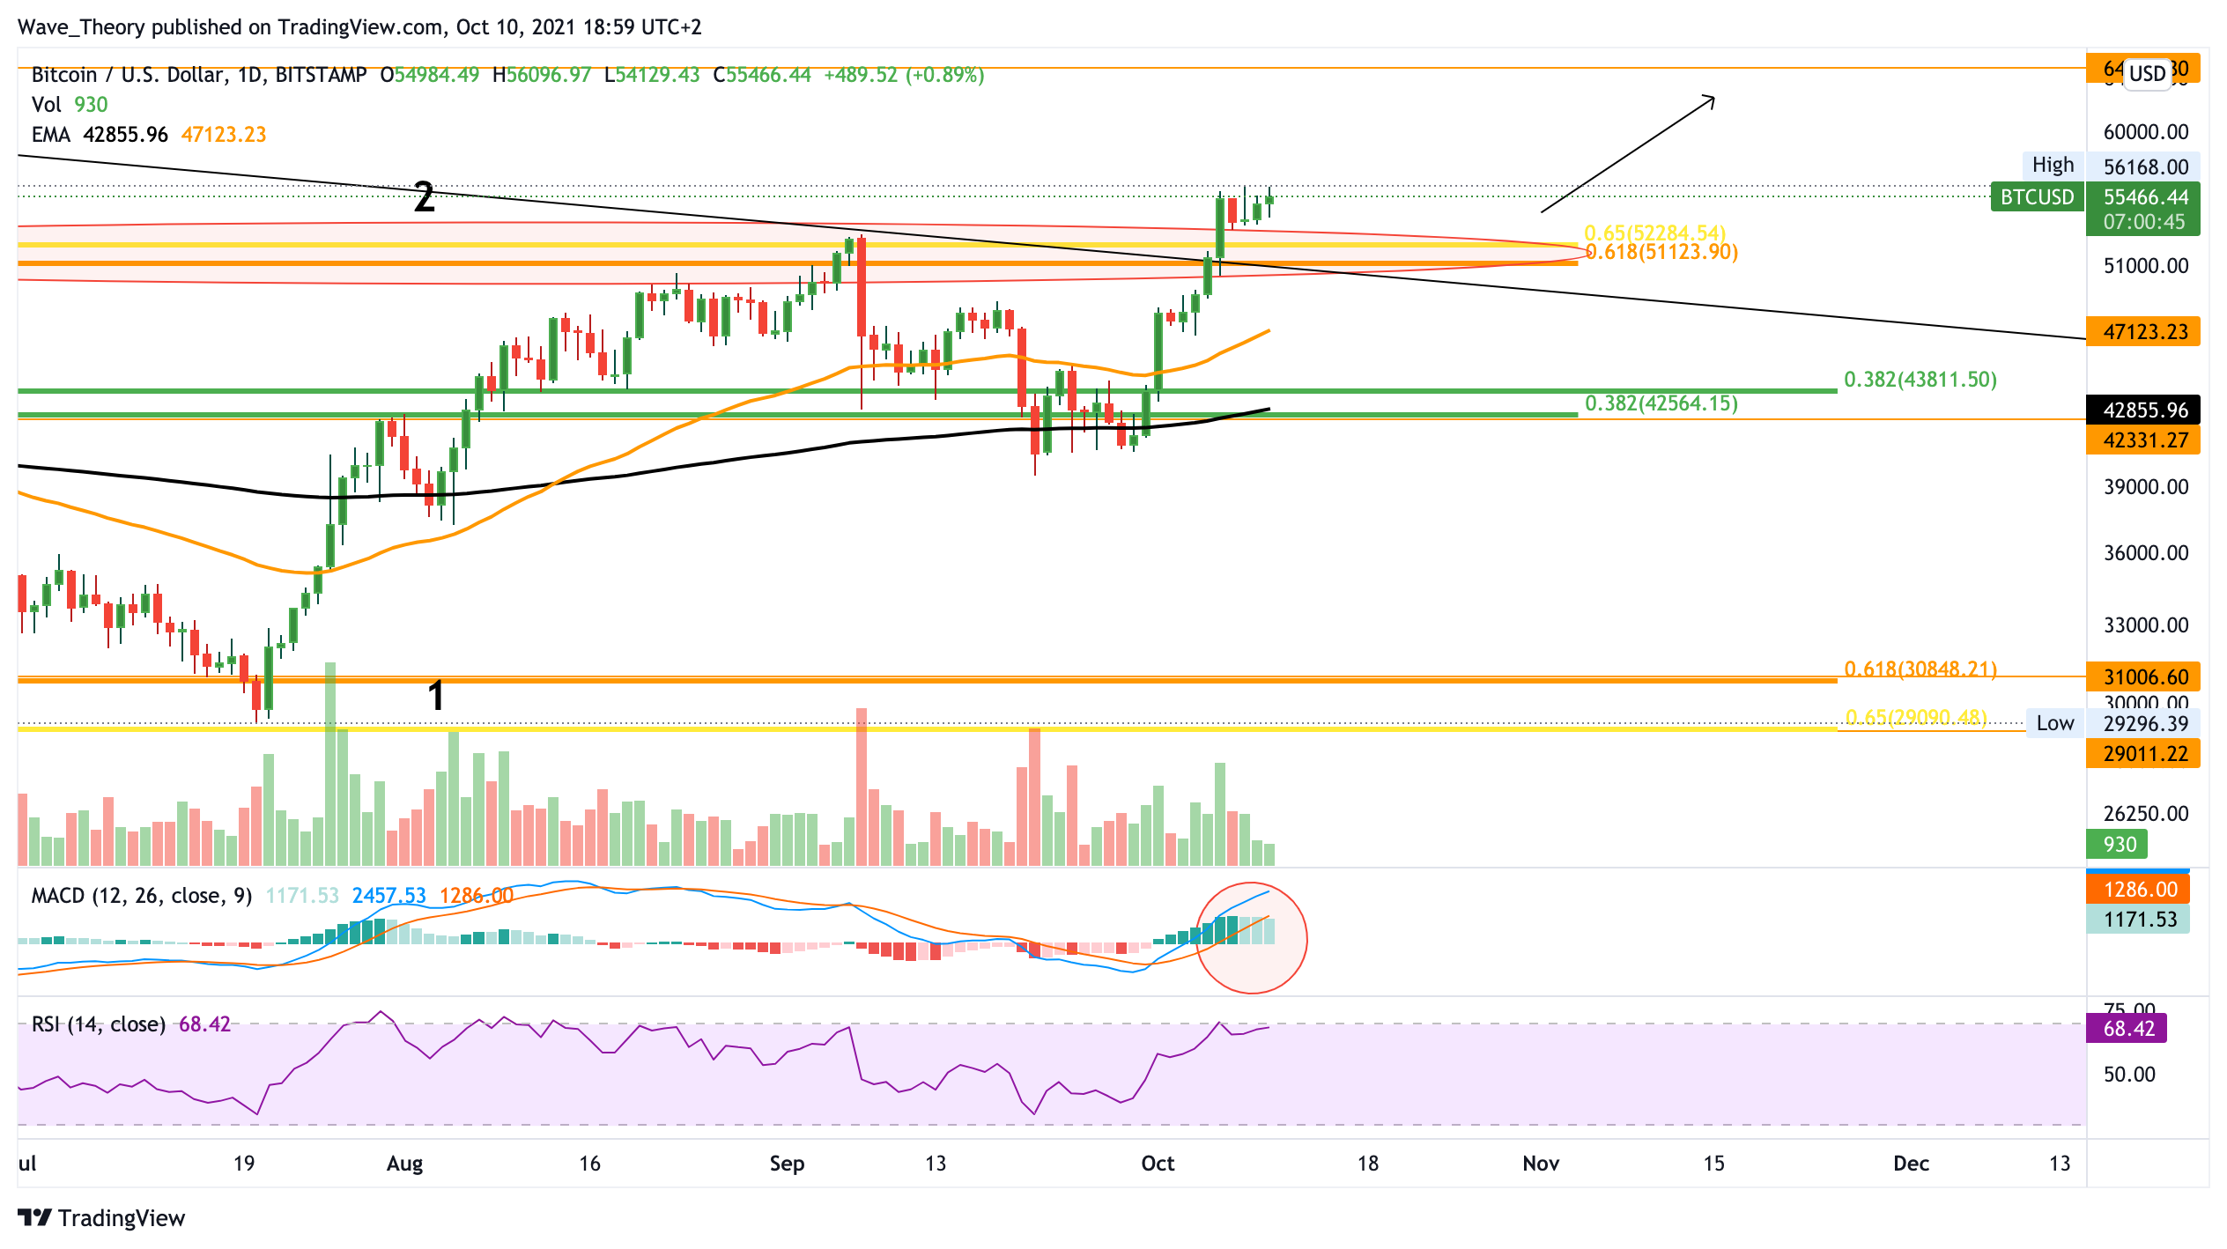Click the black projection arrow head
The image size is (2227, 1249).
click(1710, 100)
